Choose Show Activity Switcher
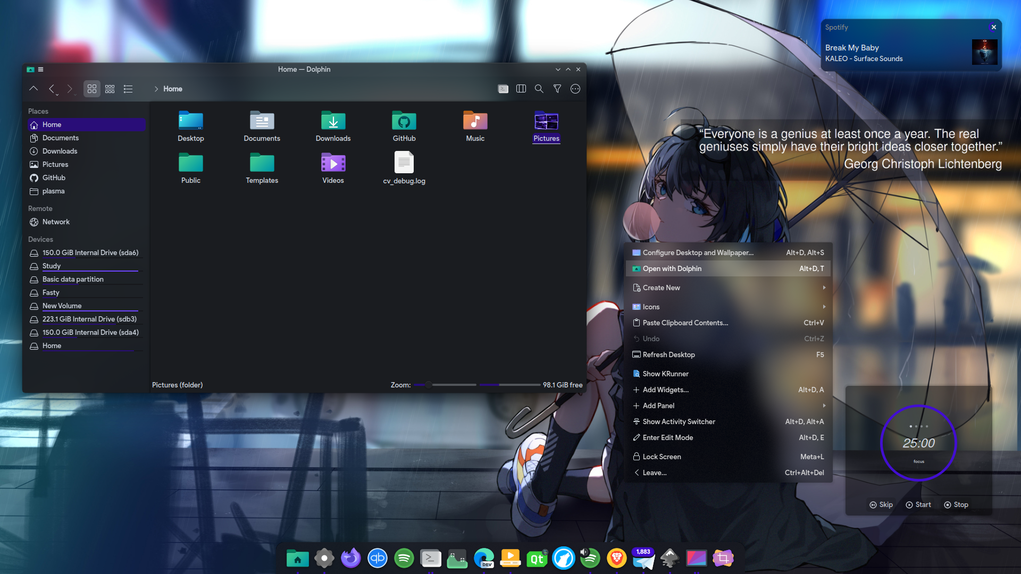Image resolution: width=1021 pixels, height=574 pixels. pyautogui.click(x=728, y=421)
